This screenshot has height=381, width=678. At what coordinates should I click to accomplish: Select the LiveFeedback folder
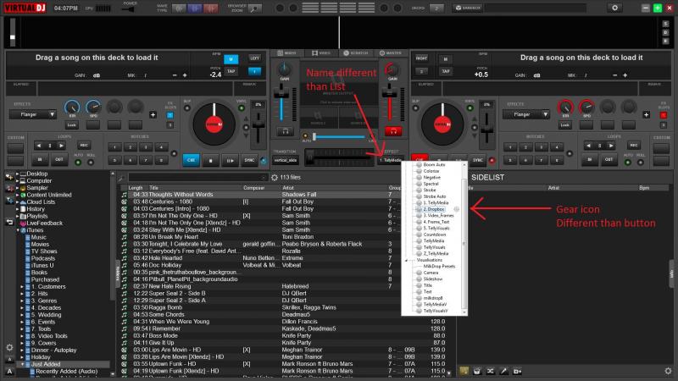(x=45, y=224)
